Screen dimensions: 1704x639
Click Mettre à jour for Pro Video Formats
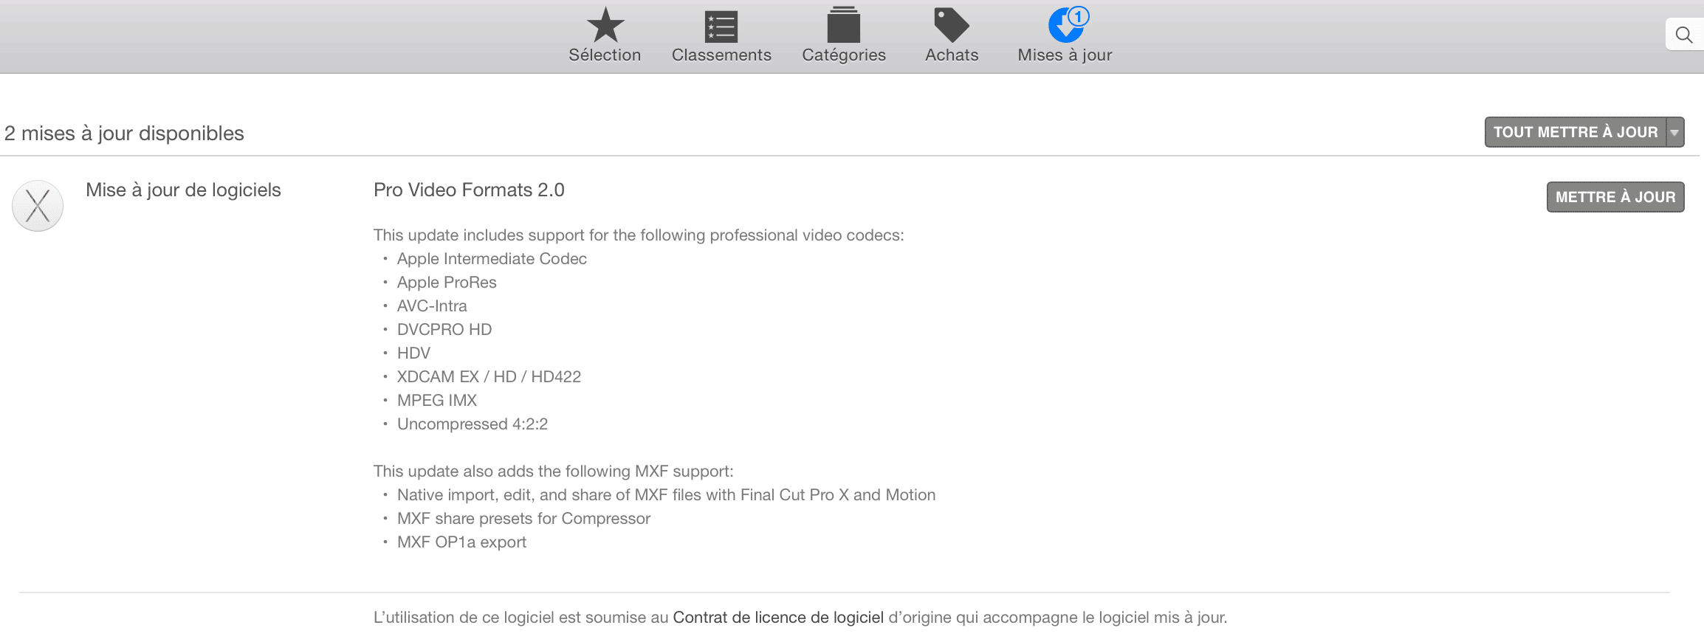(x=1615, y=197)
